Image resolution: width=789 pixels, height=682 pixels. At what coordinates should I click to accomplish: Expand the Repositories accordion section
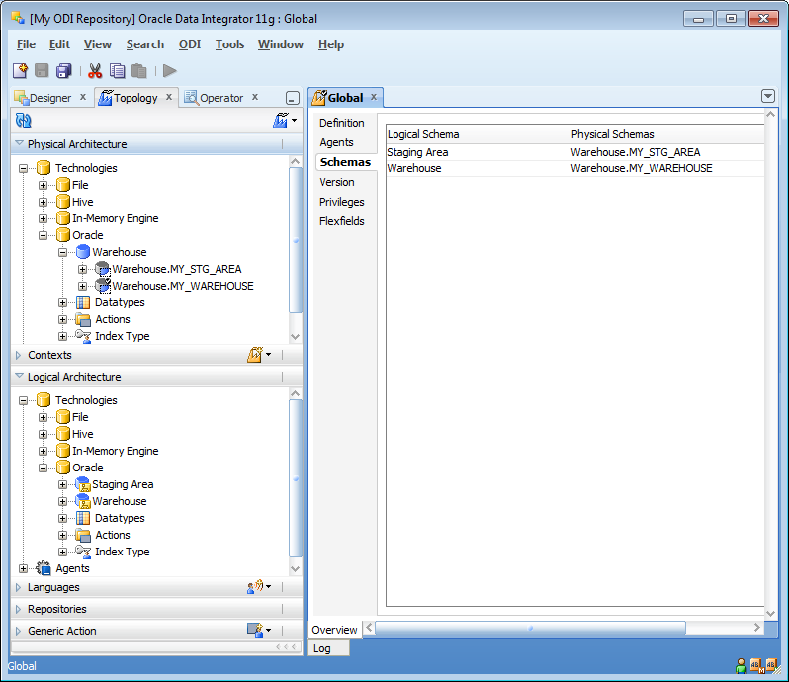[56, 609]
